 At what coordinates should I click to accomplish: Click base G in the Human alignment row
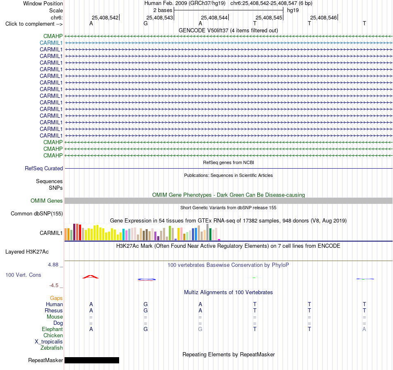click(x=146, y=304)
